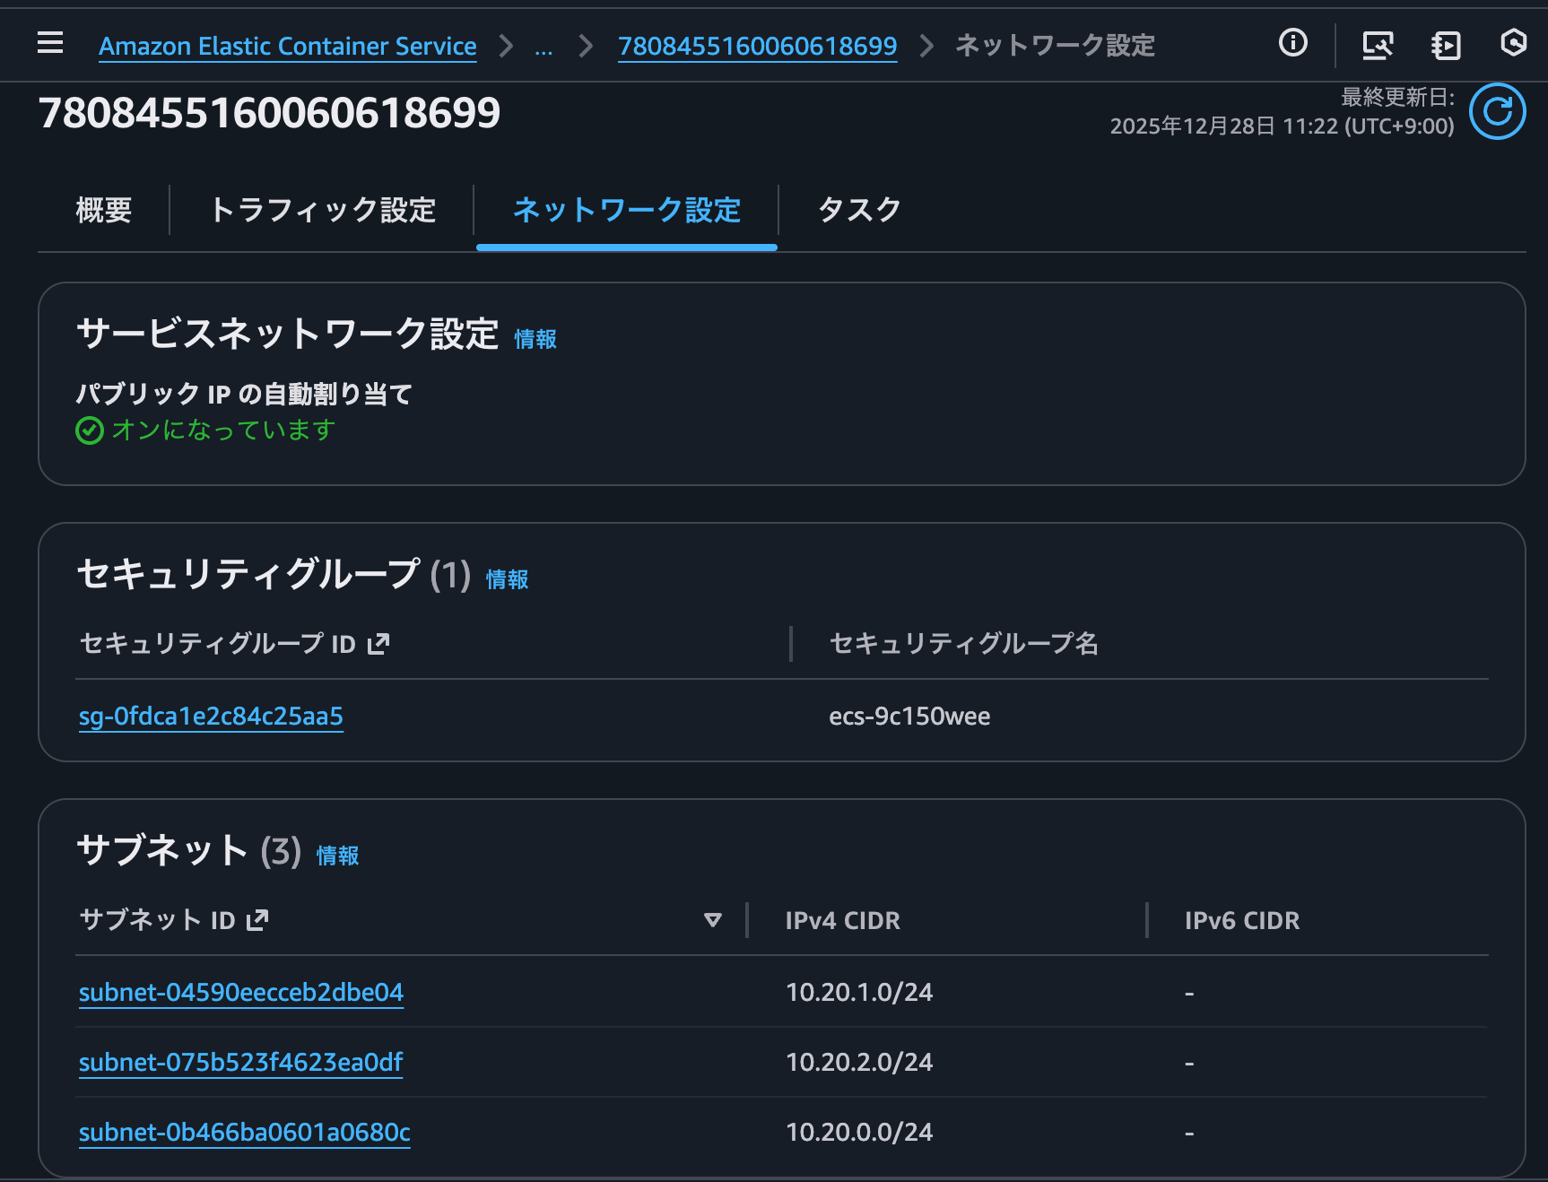Click external link icon beside セキュリティグループ ID
The height and width of the screenshot is (1182, 1548).
tap(379, 642)
